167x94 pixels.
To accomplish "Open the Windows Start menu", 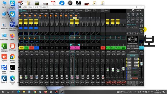I will (2, 92).
